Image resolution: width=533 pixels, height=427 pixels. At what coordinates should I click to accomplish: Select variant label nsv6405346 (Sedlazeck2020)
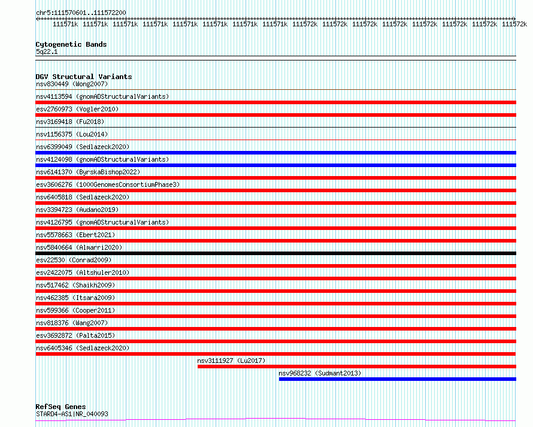(83, 348)
